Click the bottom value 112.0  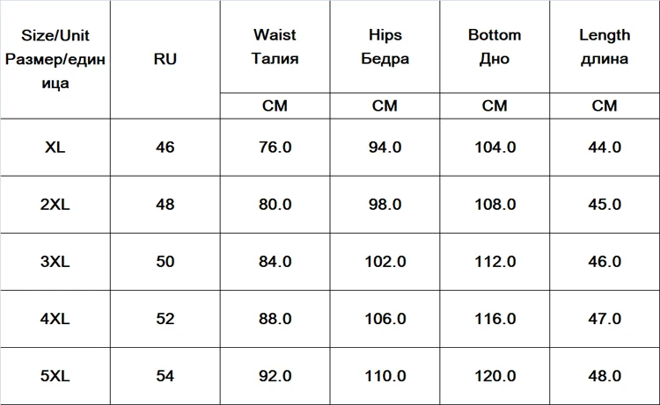pos(495,262)
